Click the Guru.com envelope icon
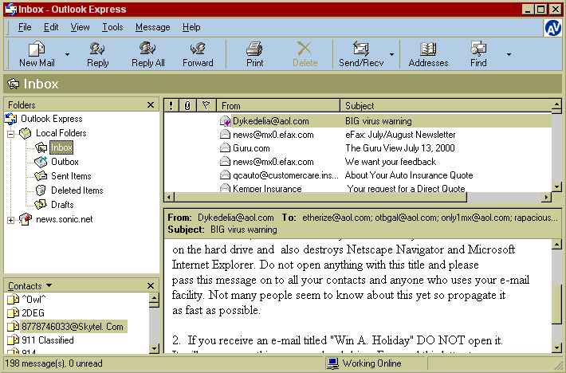Image resolution: width=566 pixels, height=373 pixels. click(225, 148)
